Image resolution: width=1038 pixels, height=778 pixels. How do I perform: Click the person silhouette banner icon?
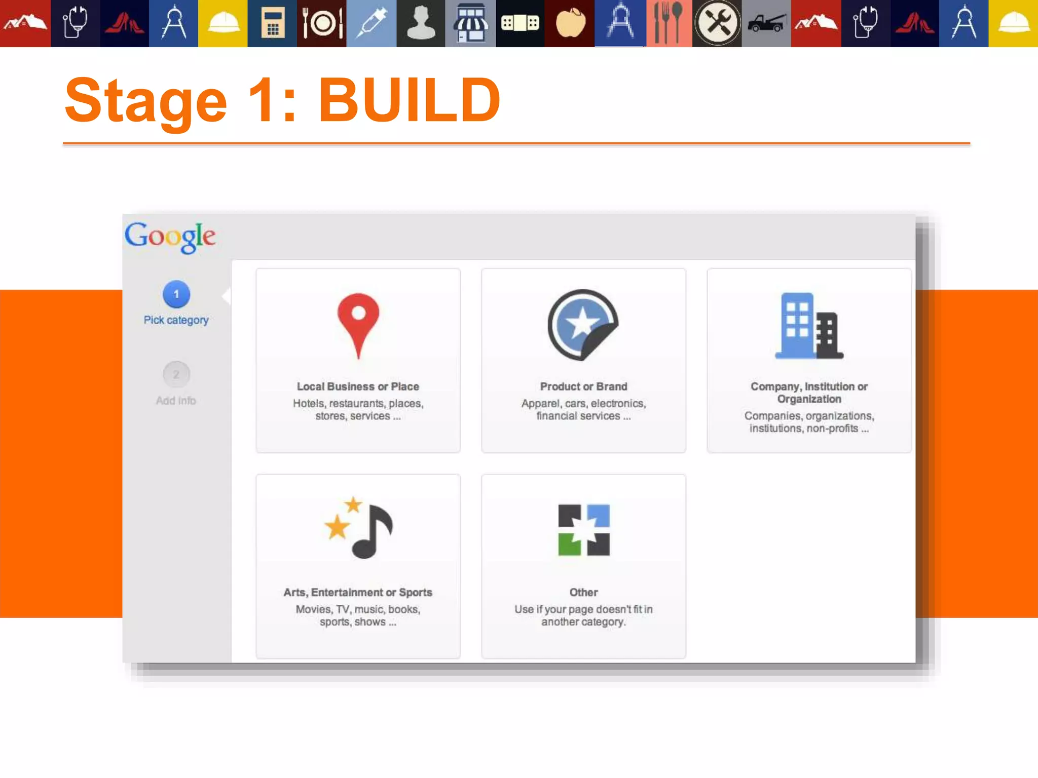[421, 23]
